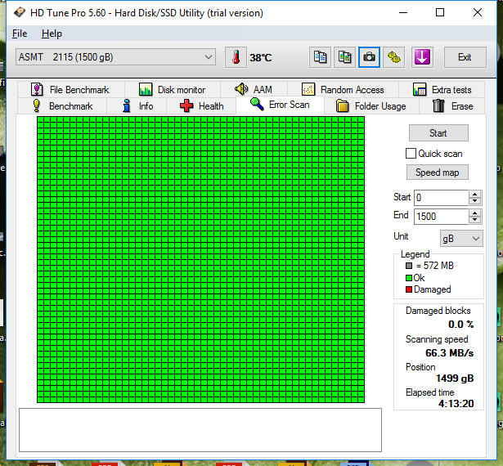The image size is (503, 466).
Task: Enable the Quick scan checkbox
Action: point(411,154)
